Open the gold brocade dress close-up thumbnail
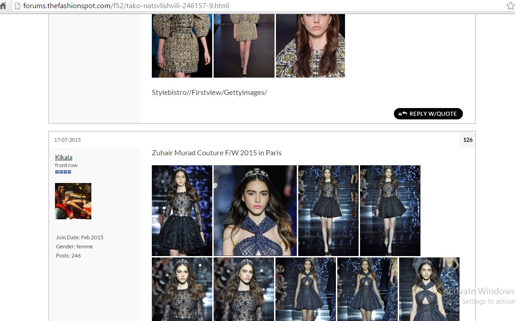The width and height of the screenshot is (515, 321). pyautogui.click(x=182, y=45)
